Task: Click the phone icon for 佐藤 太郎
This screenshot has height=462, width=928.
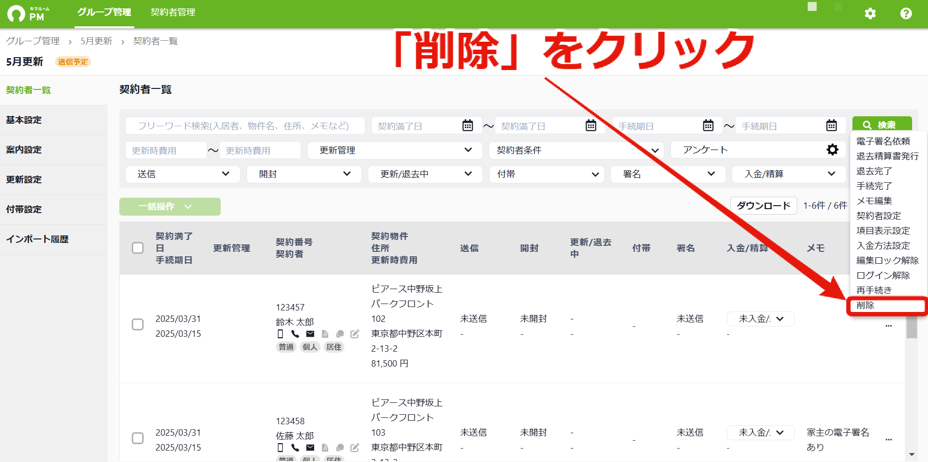Action: 295,448
